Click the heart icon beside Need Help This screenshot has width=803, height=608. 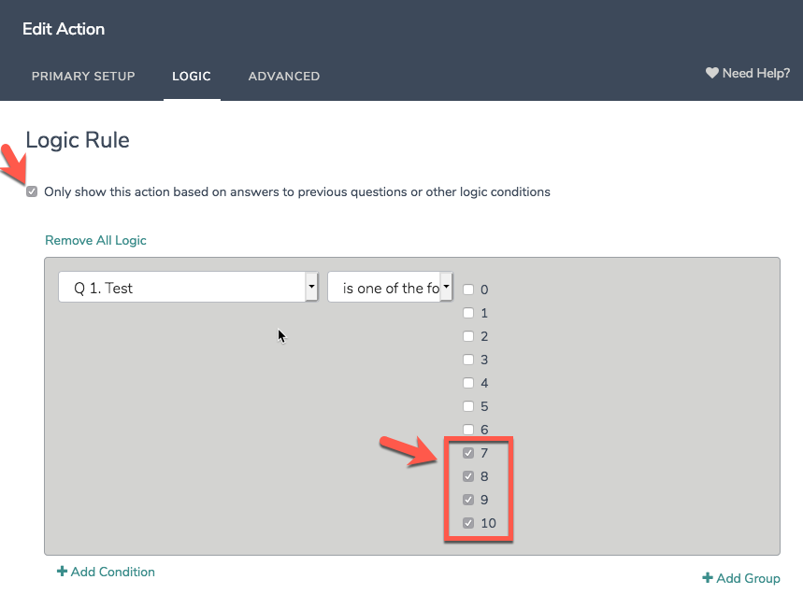pyautogui.click(x=711, y=73)
